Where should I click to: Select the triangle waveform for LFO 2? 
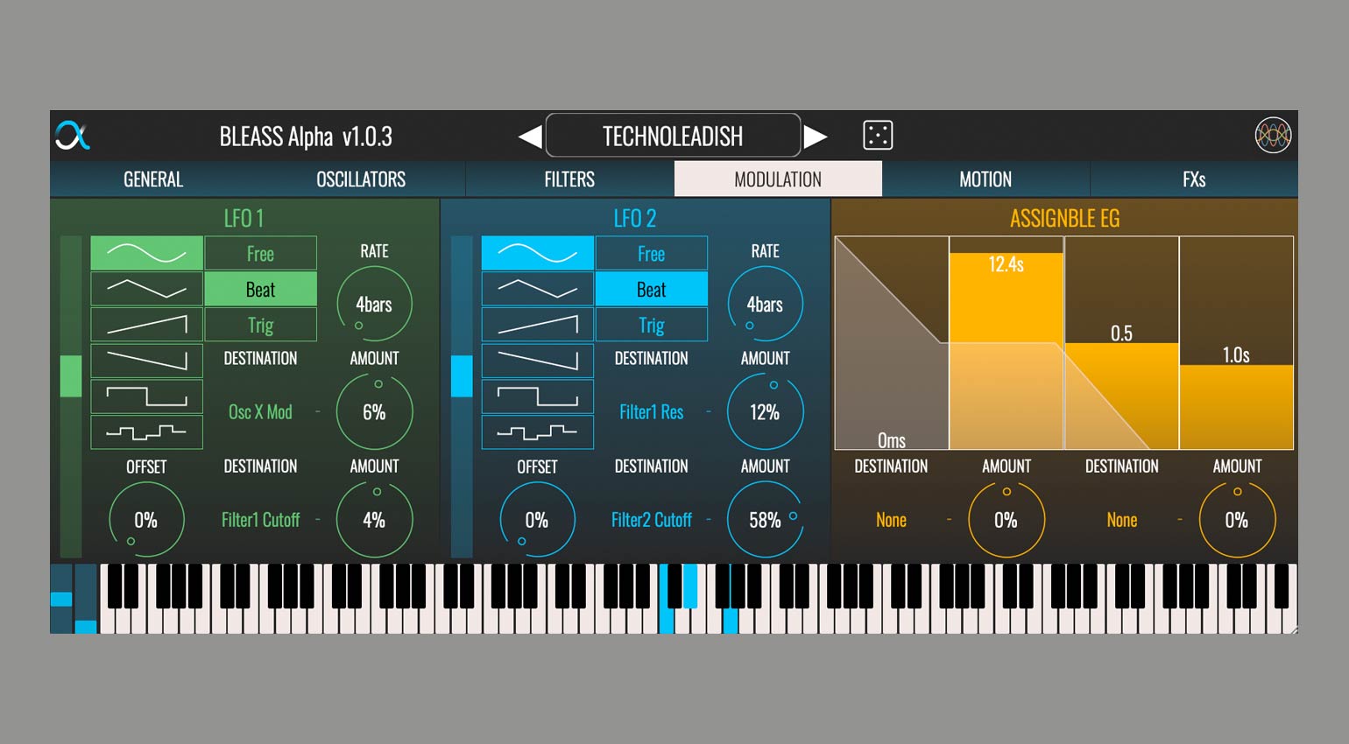[x=538, y=289]
